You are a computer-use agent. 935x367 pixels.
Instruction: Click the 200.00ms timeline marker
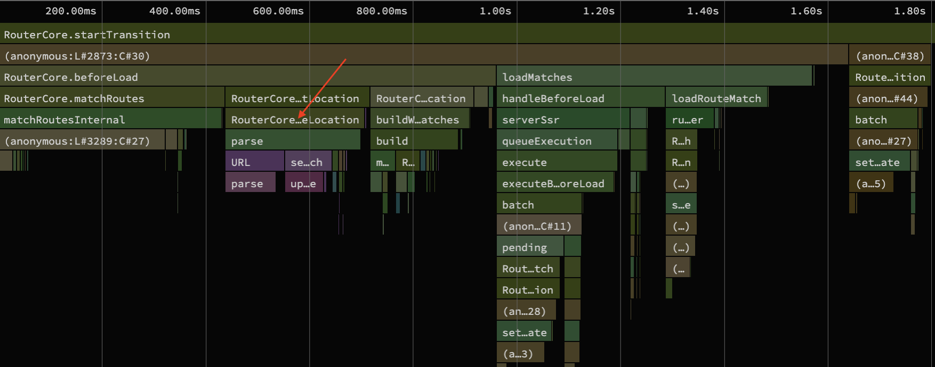tap(71, 11)
